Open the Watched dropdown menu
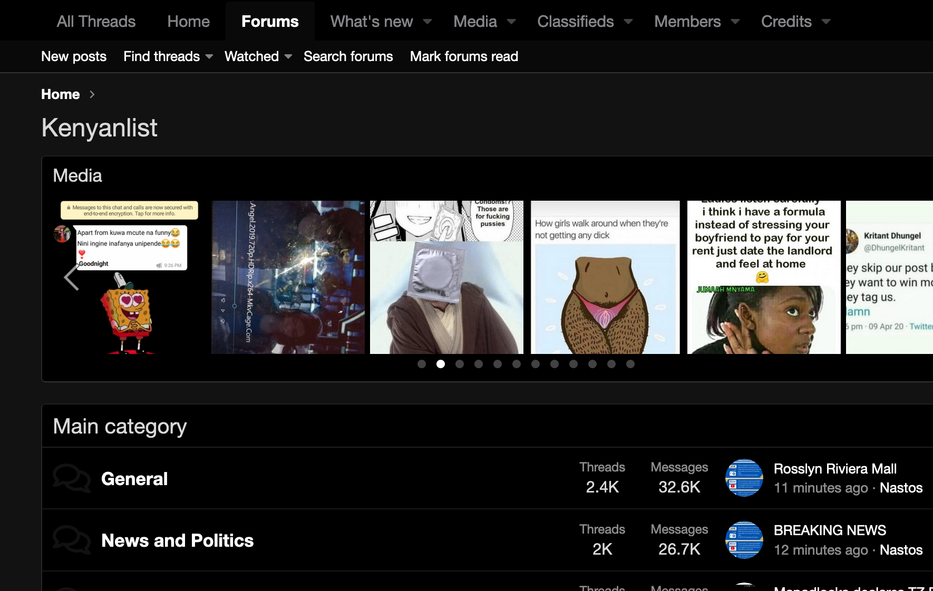 [x=288, y=56]
